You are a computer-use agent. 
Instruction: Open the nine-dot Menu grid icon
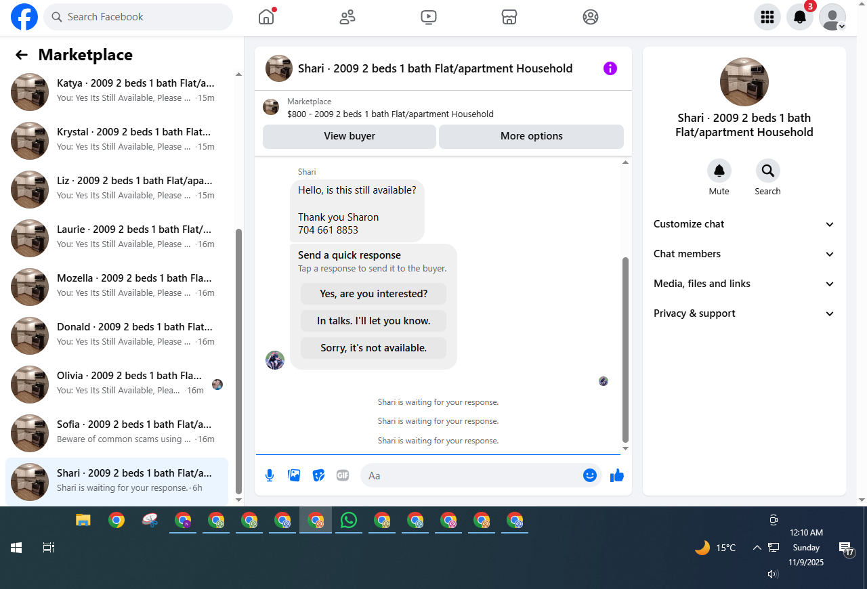click(x=767, y=17)
